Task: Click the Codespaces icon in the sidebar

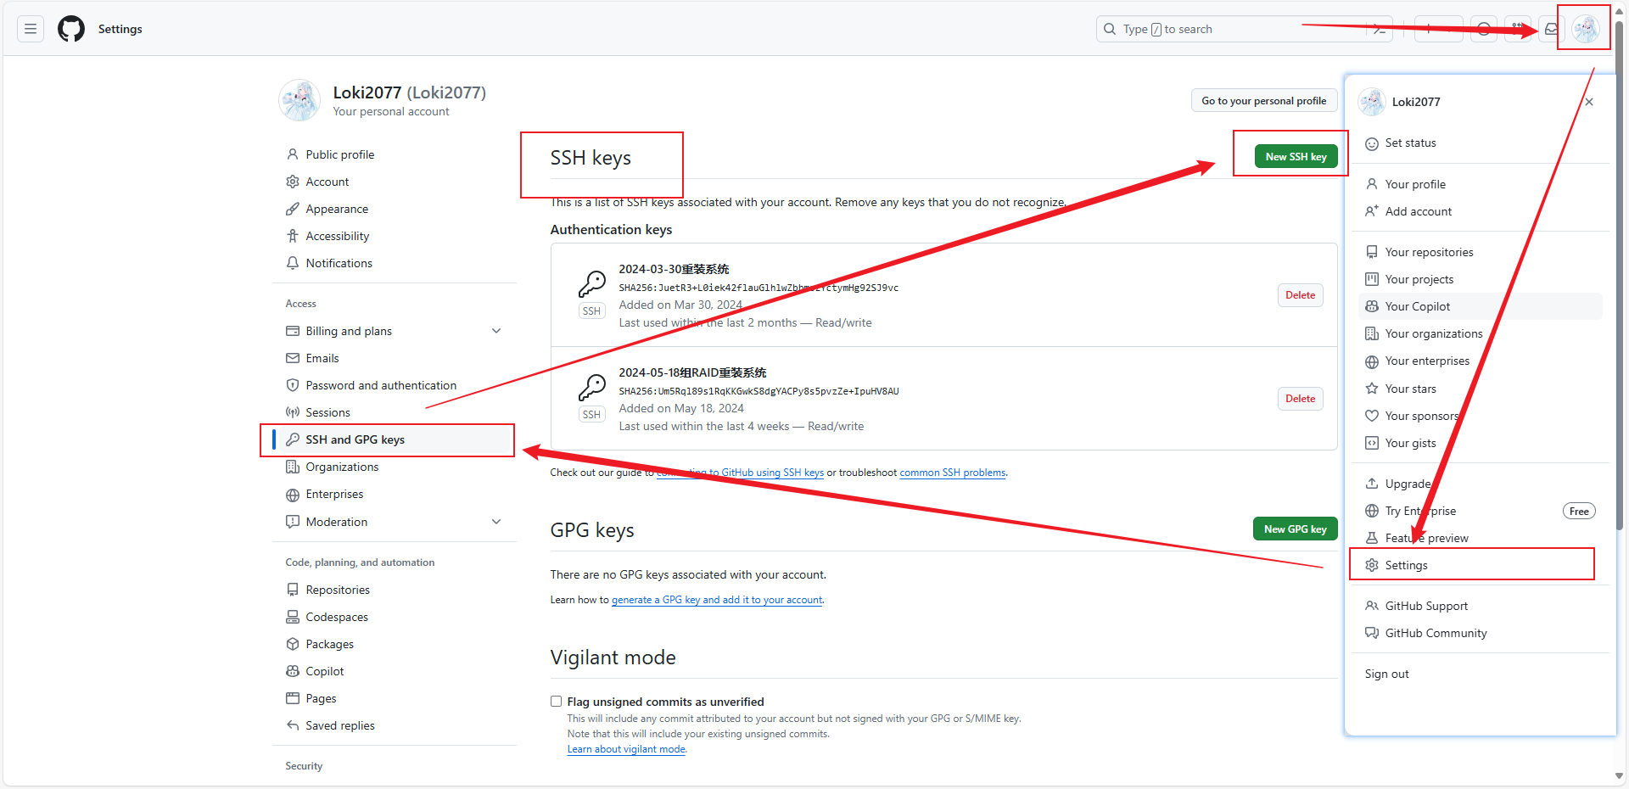Action: pyautogui.click(x=293, y=617)
